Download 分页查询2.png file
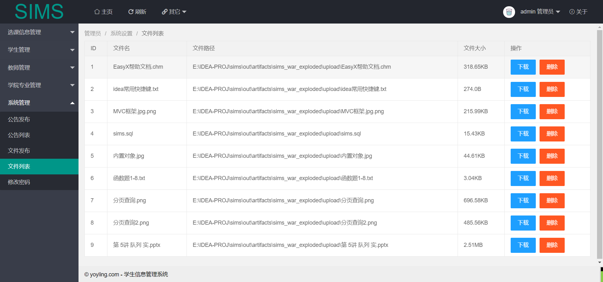This screenshot has width=603, height=282. [523, 223]
